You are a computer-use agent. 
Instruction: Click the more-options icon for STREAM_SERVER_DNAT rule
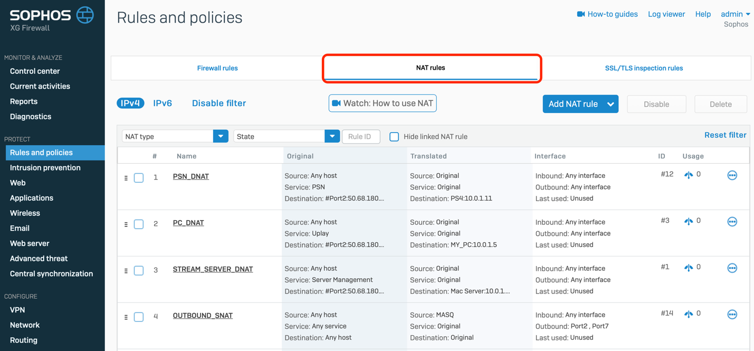point(732,268)
